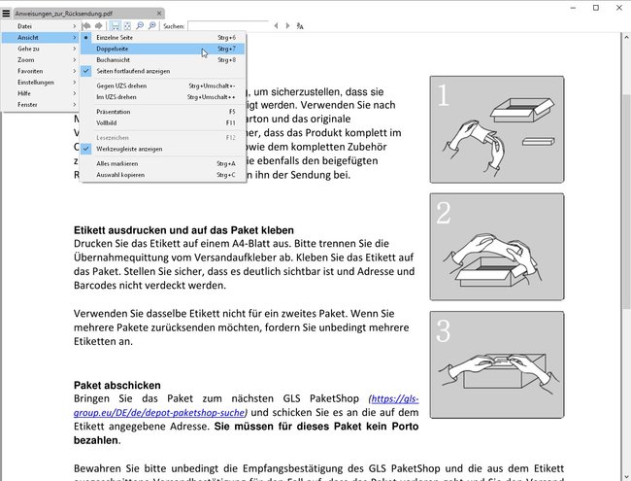Zoom out using the magnifier minus icon

(140, 26)
